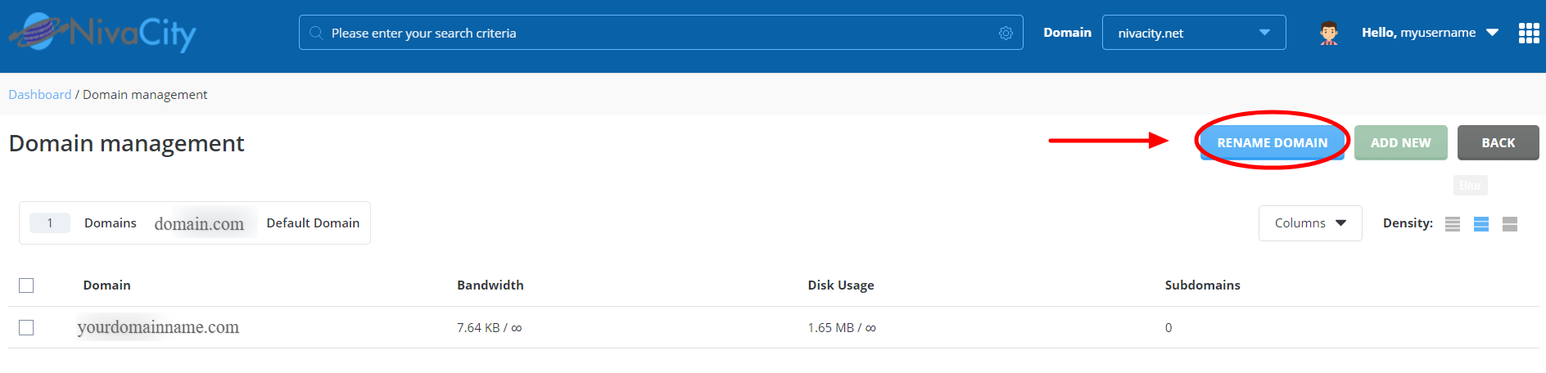The width and height of the screenshot is (1546, 373).
Task: Open search settings gear icon
Action: pos(1006,33)
